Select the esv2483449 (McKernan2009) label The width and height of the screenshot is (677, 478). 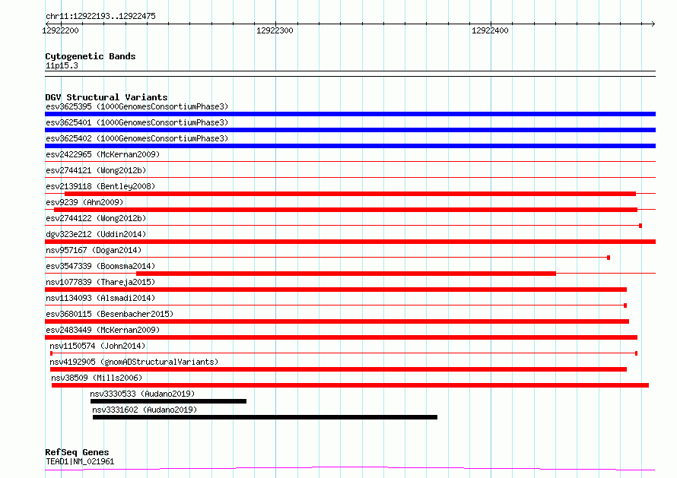click(x=103, y=330)
